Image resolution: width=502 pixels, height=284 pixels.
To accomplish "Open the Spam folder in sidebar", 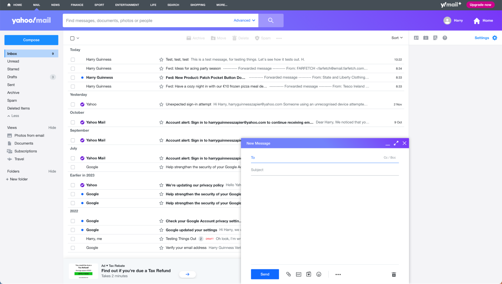I will pyautogui.click(x=12, y=100).
